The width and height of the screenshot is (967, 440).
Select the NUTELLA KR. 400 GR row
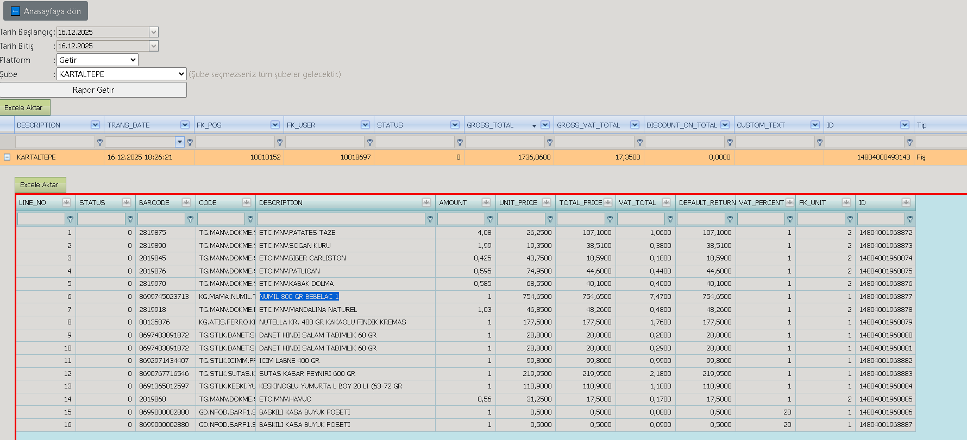(466, 322)
